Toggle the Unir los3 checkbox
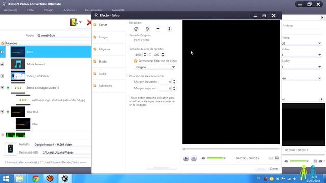Image resolution: width=326 pixels, height=183 pixels. coord(2,112)
